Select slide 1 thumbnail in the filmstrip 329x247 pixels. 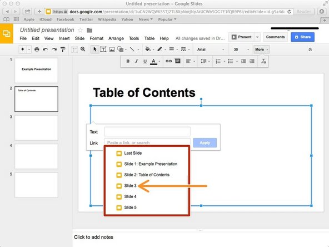point(36,71)
